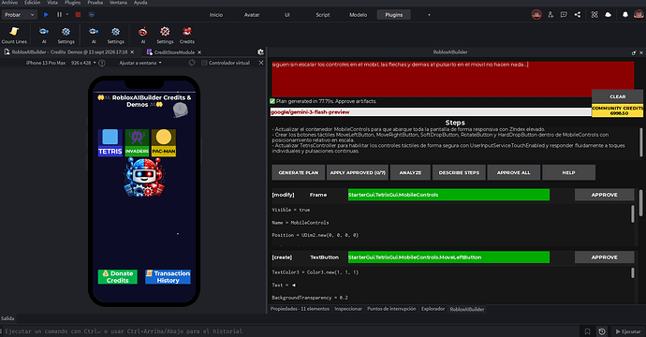Approve the MoveLeftButton TextButton creation
Screen dimensions: 646x337
tap(605, 257)
